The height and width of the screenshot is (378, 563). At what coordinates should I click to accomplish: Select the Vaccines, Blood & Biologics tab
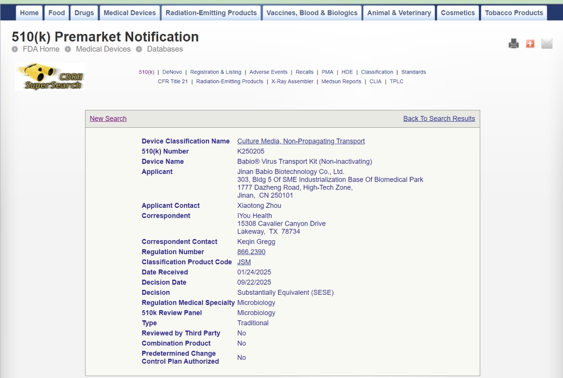[x=312, y=13]
